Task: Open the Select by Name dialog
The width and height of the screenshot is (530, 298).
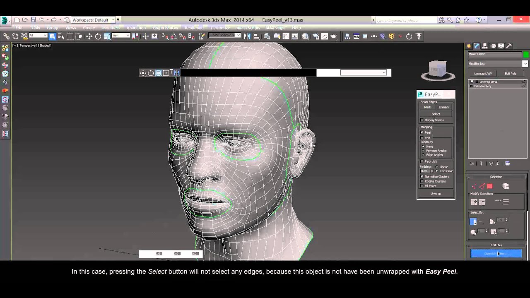Action: pos(61,36)
